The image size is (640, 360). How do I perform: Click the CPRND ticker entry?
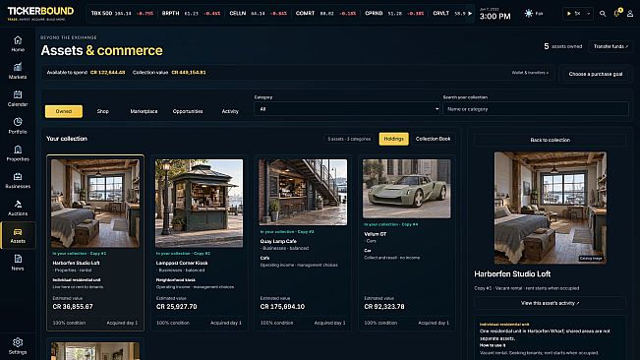coord(394,14)
